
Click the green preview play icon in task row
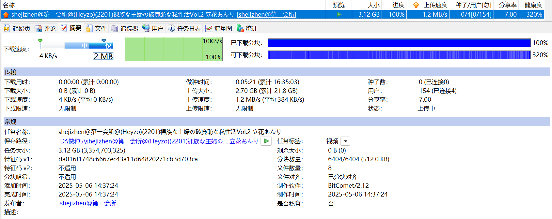tap(339, 14)
